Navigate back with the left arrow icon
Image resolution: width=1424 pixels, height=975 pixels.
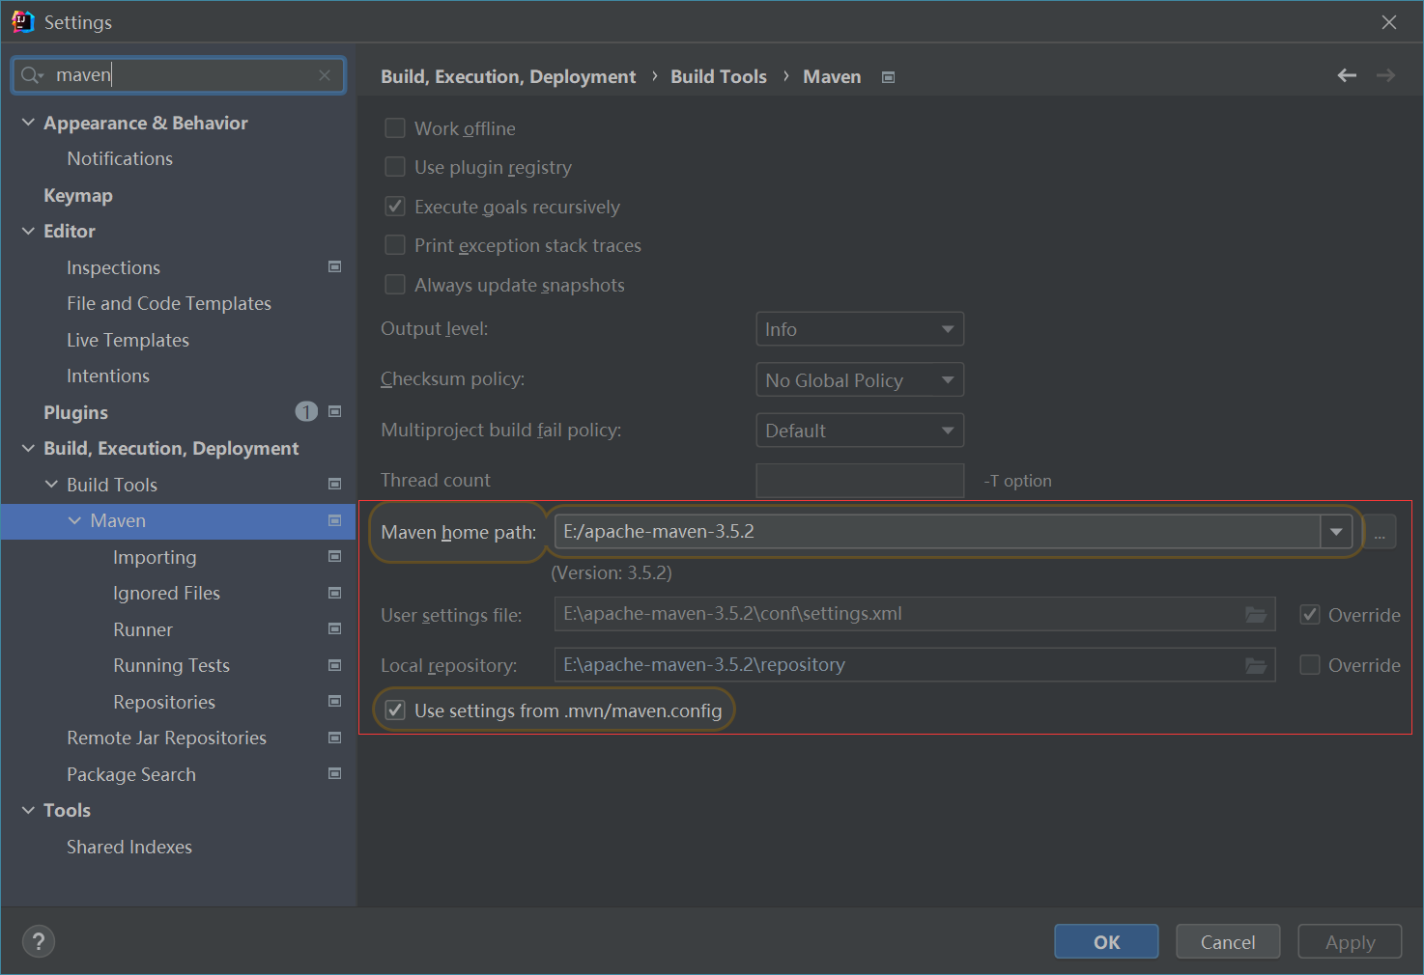tap(1347, 75)
